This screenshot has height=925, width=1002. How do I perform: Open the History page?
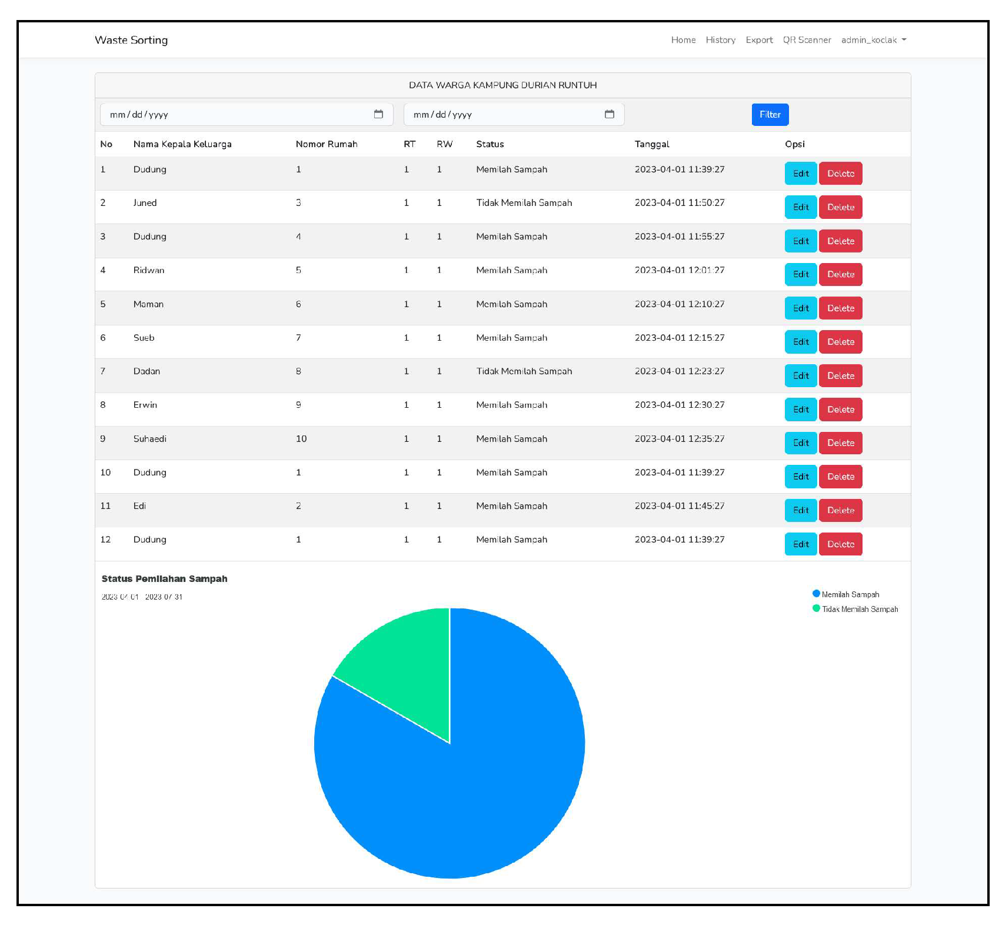[x=720, y=40]
